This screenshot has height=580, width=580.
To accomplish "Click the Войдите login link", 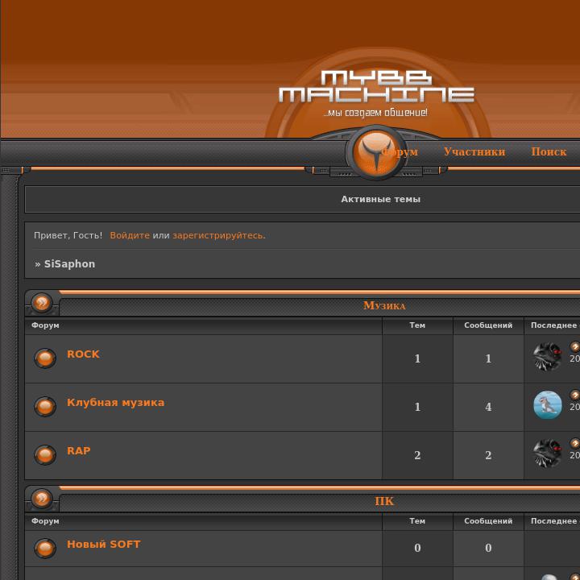I will click(130, 235).
